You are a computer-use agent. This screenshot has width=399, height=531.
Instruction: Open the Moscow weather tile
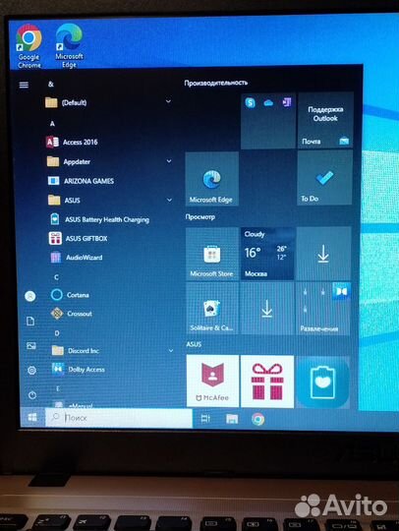click(267, 254)
